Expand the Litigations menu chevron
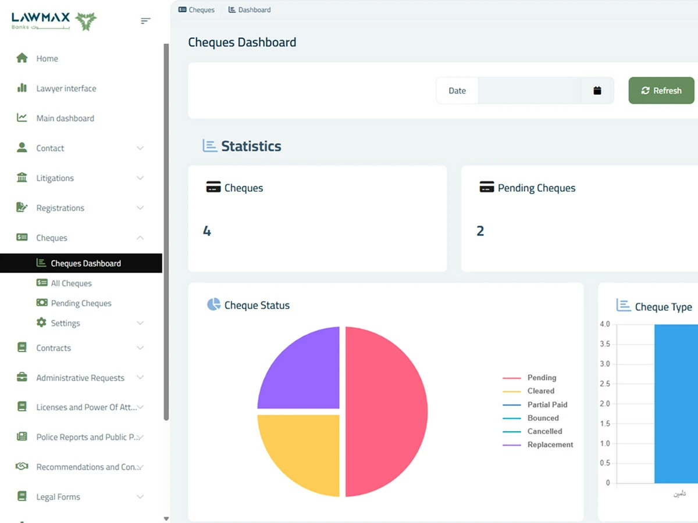Viewport: 698px width, 523px height. [x=140, y=178]
